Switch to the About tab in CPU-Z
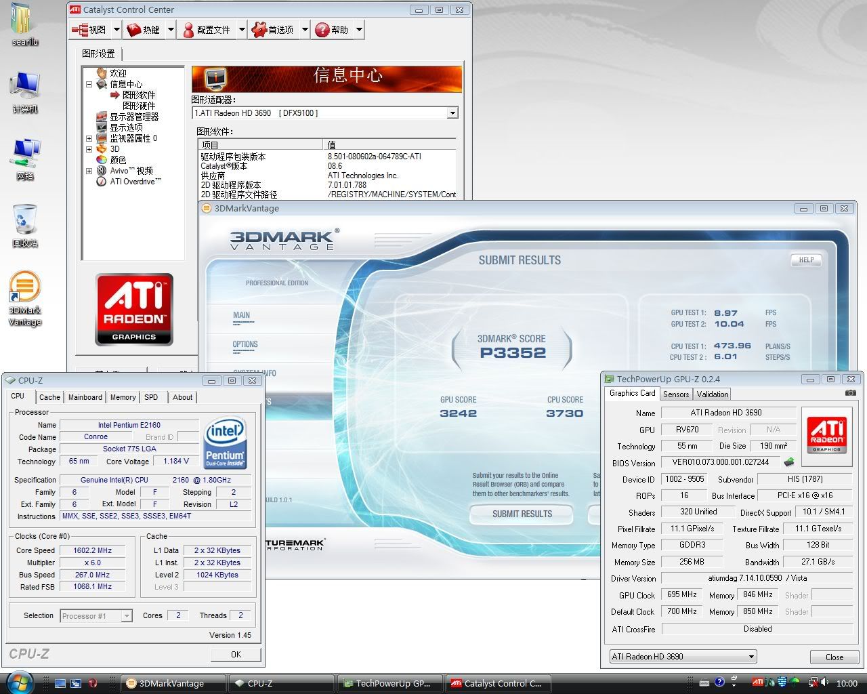The image size is (867, 694). (x=182, y=397)
